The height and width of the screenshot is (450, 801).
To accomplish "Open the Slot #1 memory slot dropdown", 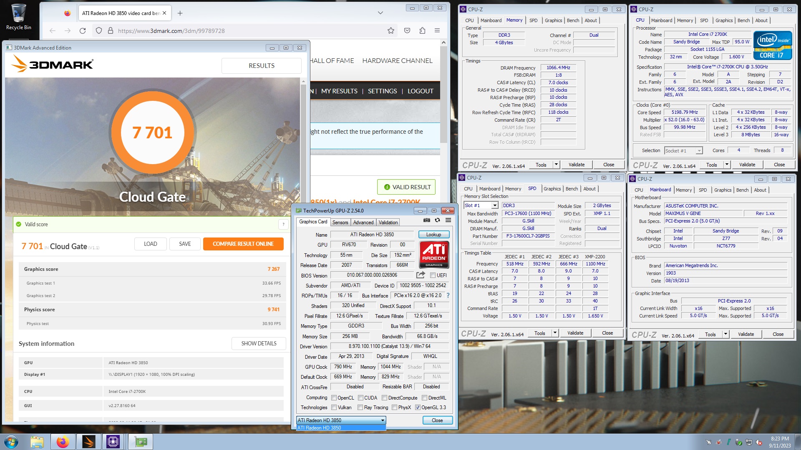I will pos(481,205).
